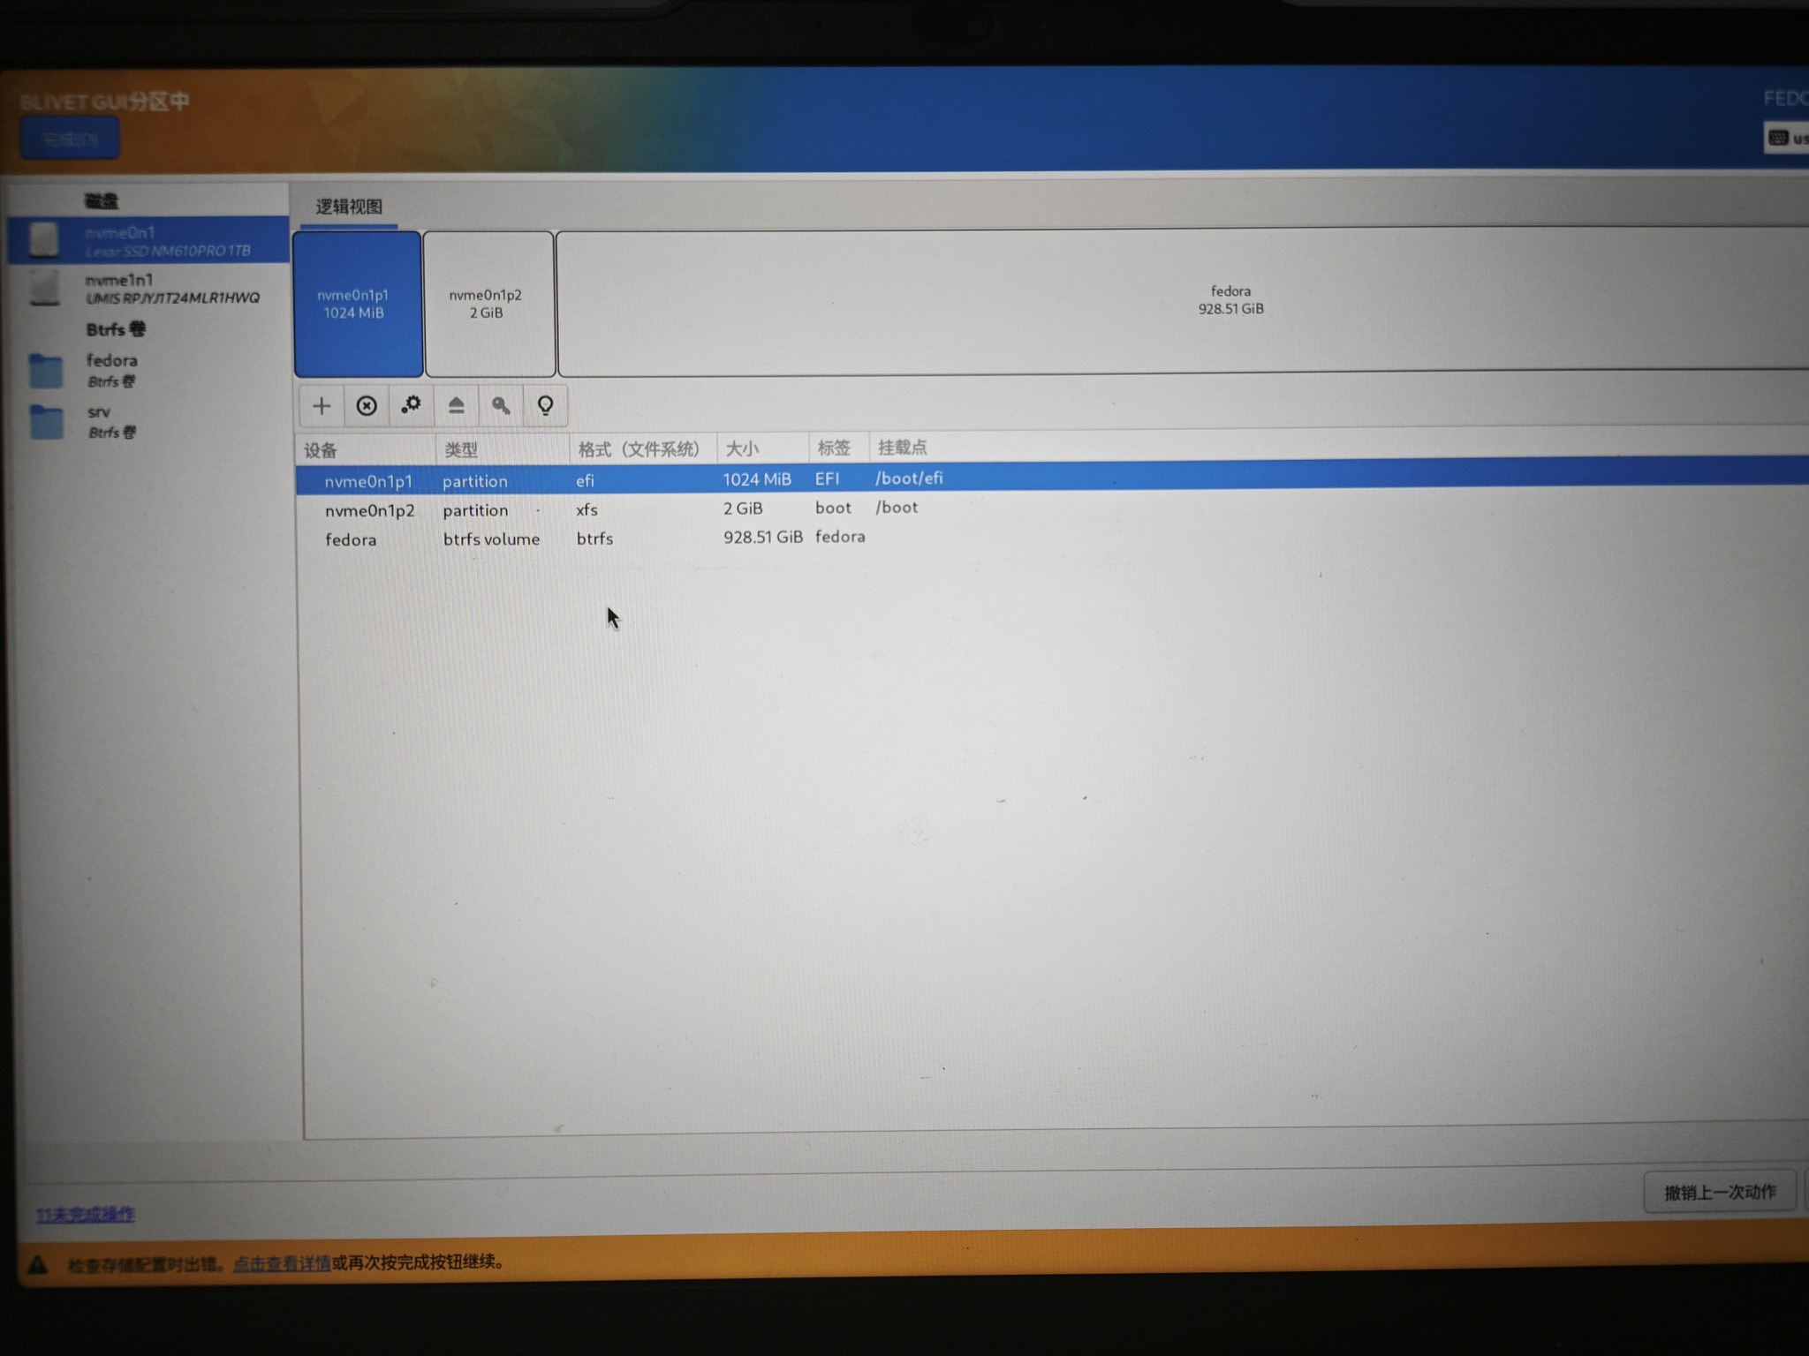Screen dimensions: 1809x1356
Task: Select the nvme1n1 UMIS disk
Action: 148,289
